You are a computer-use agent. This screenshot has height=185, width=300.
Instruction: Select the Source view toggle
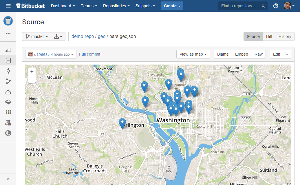click(253, 36)
